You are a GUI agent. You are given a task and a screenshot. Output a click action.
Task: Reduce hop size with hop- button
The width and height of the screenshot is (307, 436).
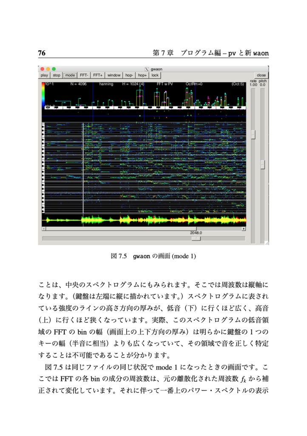coord(129,75)
